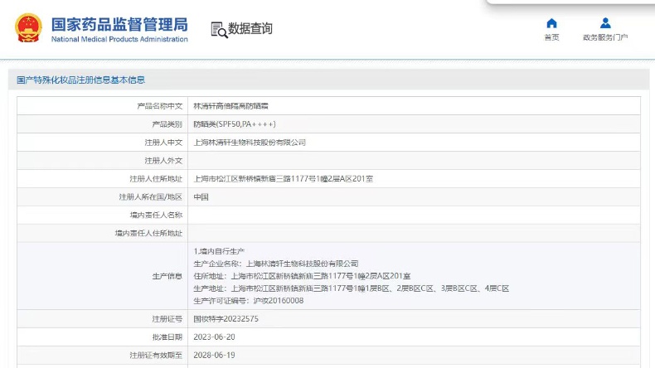655x368 pixels.
Task: Select the 境内责任人住所地址 label
Action: point(148,233)
